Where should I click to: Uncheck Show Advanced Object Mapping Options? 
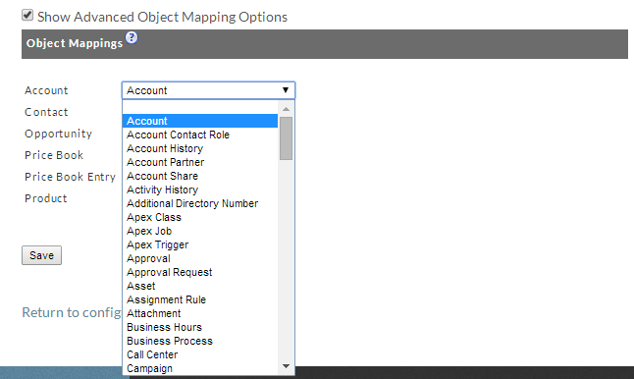(27, 15)
